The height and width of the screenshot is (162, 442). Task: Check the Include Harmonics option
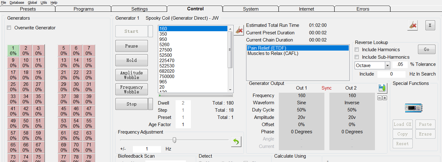coord(357,50)
